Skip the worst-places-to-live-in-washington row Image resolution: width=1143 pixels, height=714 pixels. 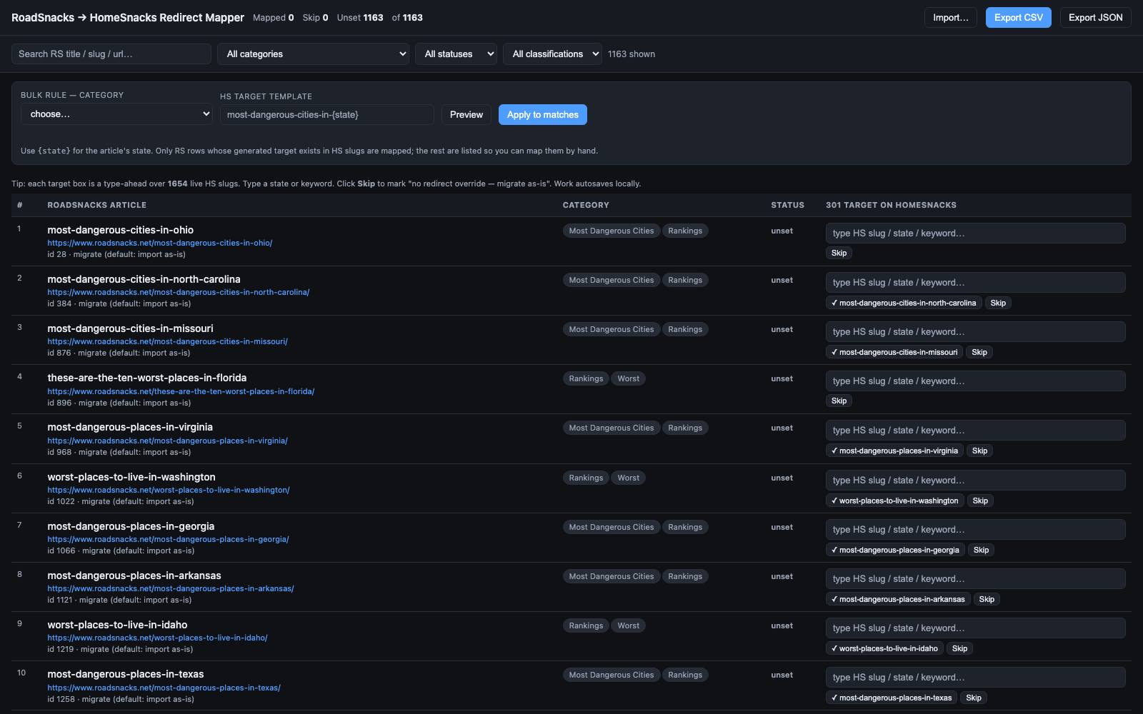click(x=981, y=501)
